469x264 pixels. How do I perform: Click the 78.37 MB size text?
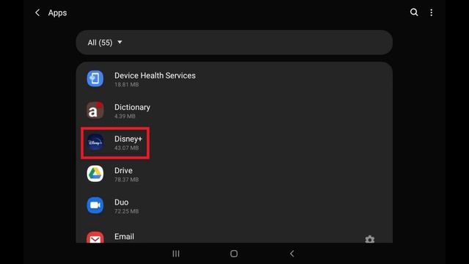pos(127,180)
